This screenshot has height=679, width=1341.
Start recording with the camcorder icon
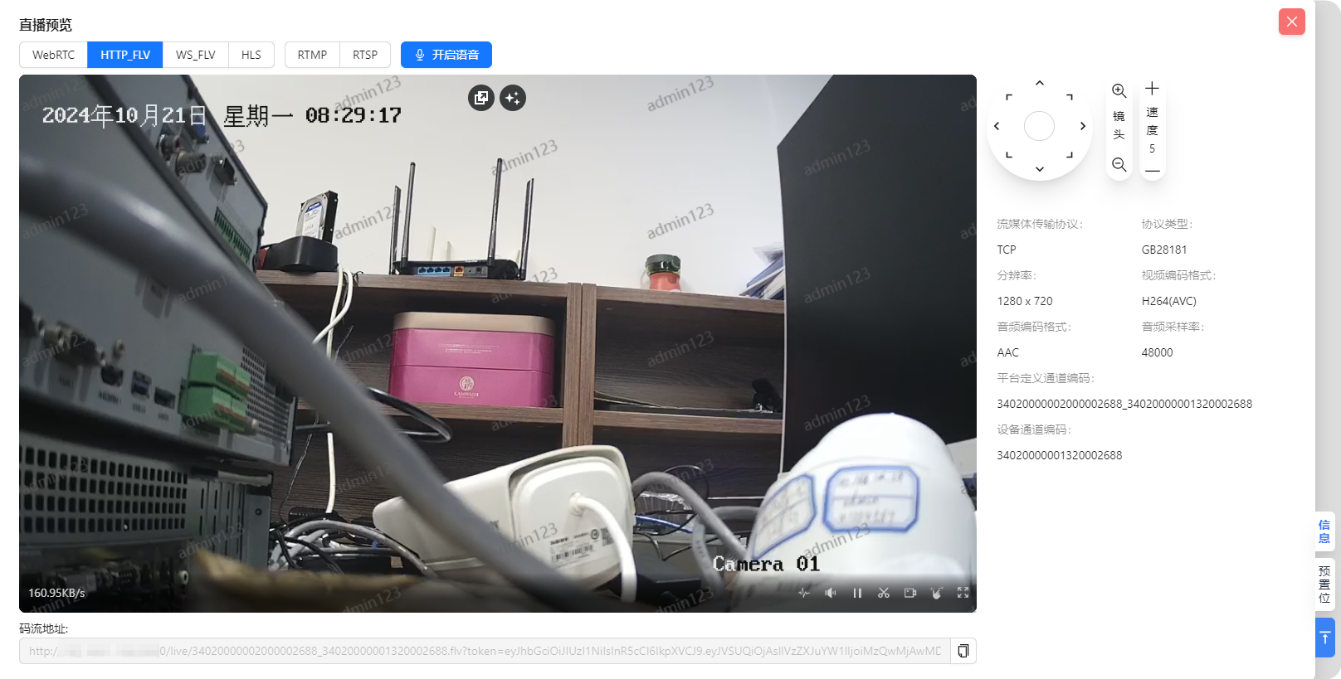[910, 593]
